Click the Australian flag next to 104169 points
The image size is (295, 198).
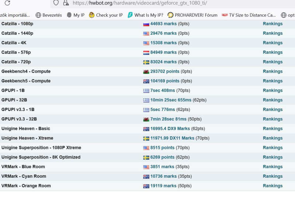pyautogui.click(x=146, y=81)
